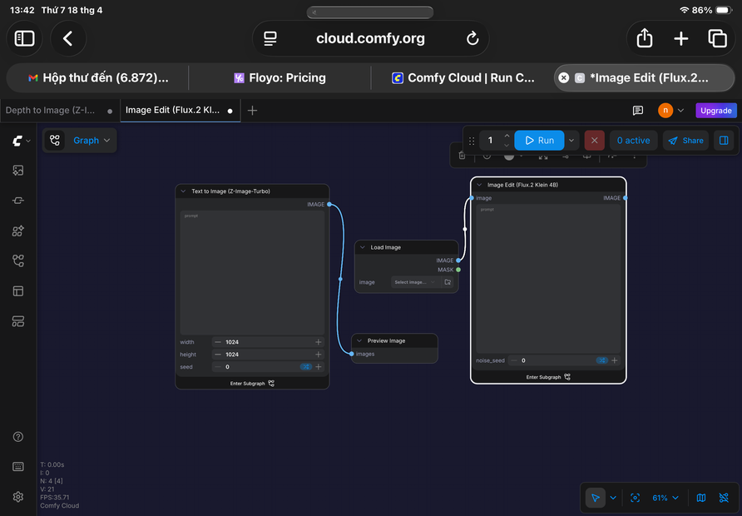Open the workflows tree icon in left sidebar
This screenshot has width=742, height=516.
coord(18,260)
